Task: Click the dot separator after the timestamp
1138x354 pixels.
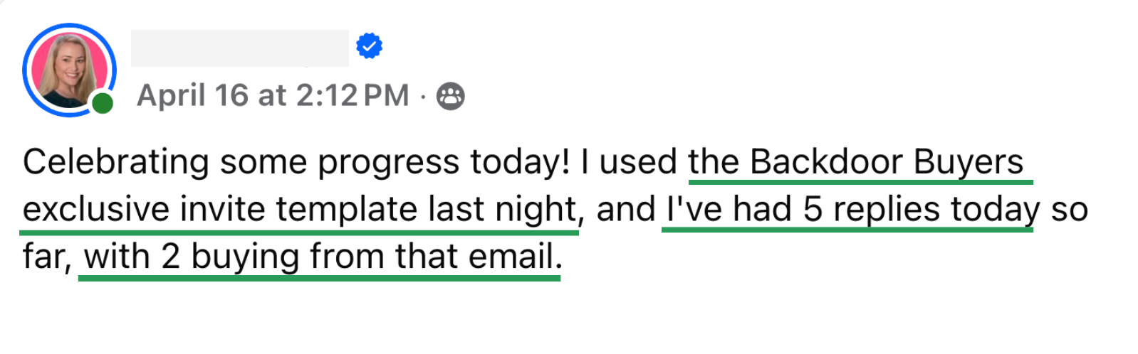Action: click(x=423, y=96)
